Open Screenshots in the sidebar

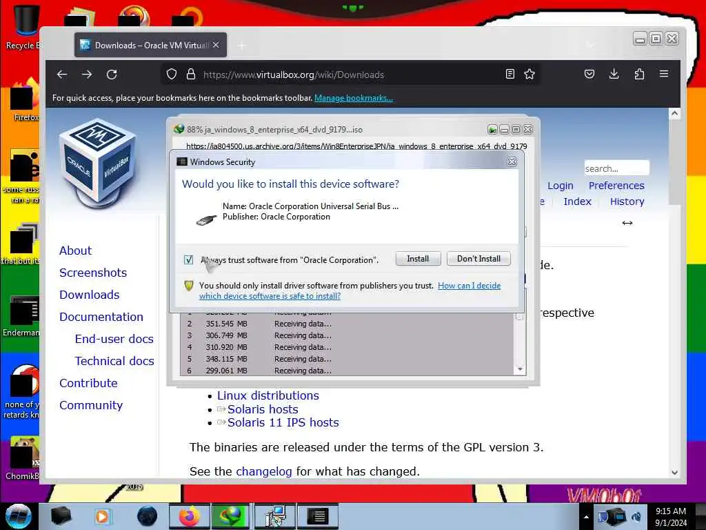coord(93,273)
